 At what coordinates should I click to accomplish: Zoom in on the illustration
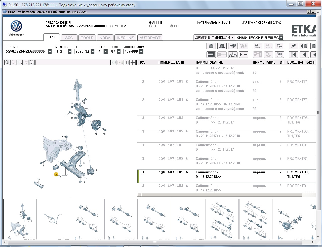coord(8,62)
